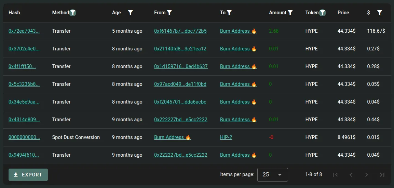This screenshot has width=394, height=188.
Task: Export the transactions table
Action: (28, 175)
